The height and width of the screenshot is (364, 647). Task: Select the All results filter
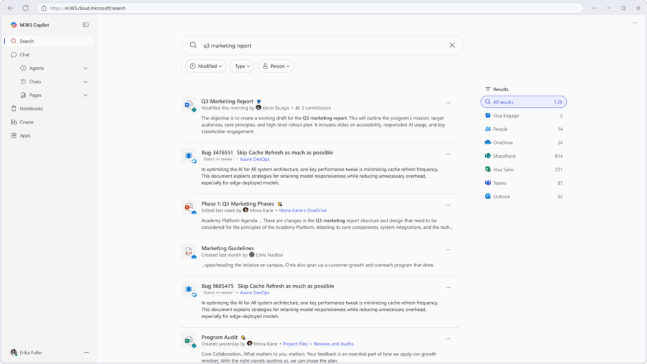click(523, 102)
